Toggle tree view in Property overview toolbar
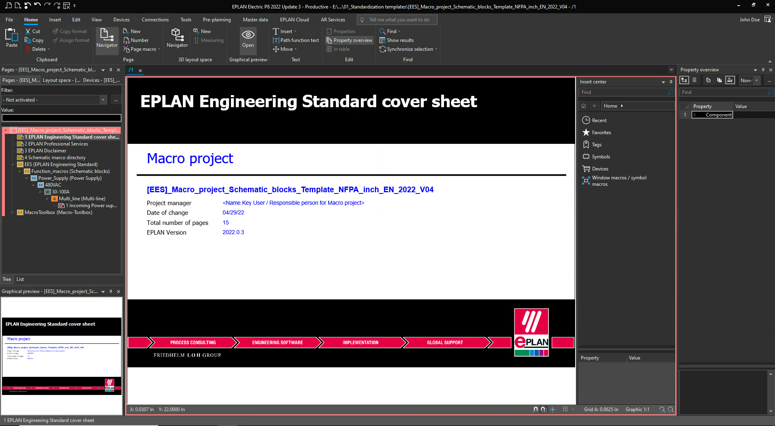The height and width of the screenshot is (426, 775). (x=684, y=80)
